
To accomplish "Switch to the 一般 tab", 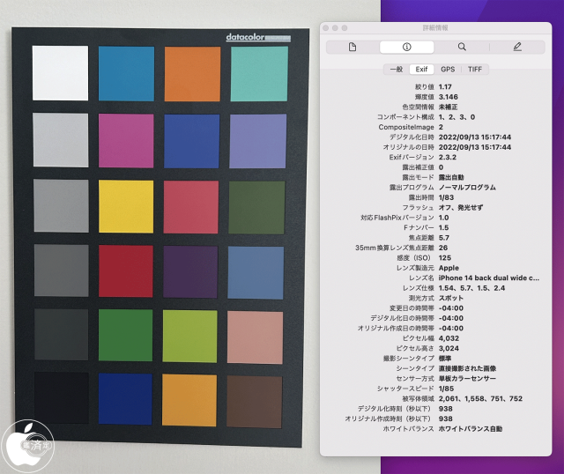I will [396, 69].
